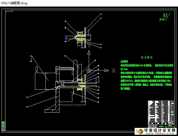Select the 技术要求 heading text
The width and height of the screenshot is (178, 136).
147,57
